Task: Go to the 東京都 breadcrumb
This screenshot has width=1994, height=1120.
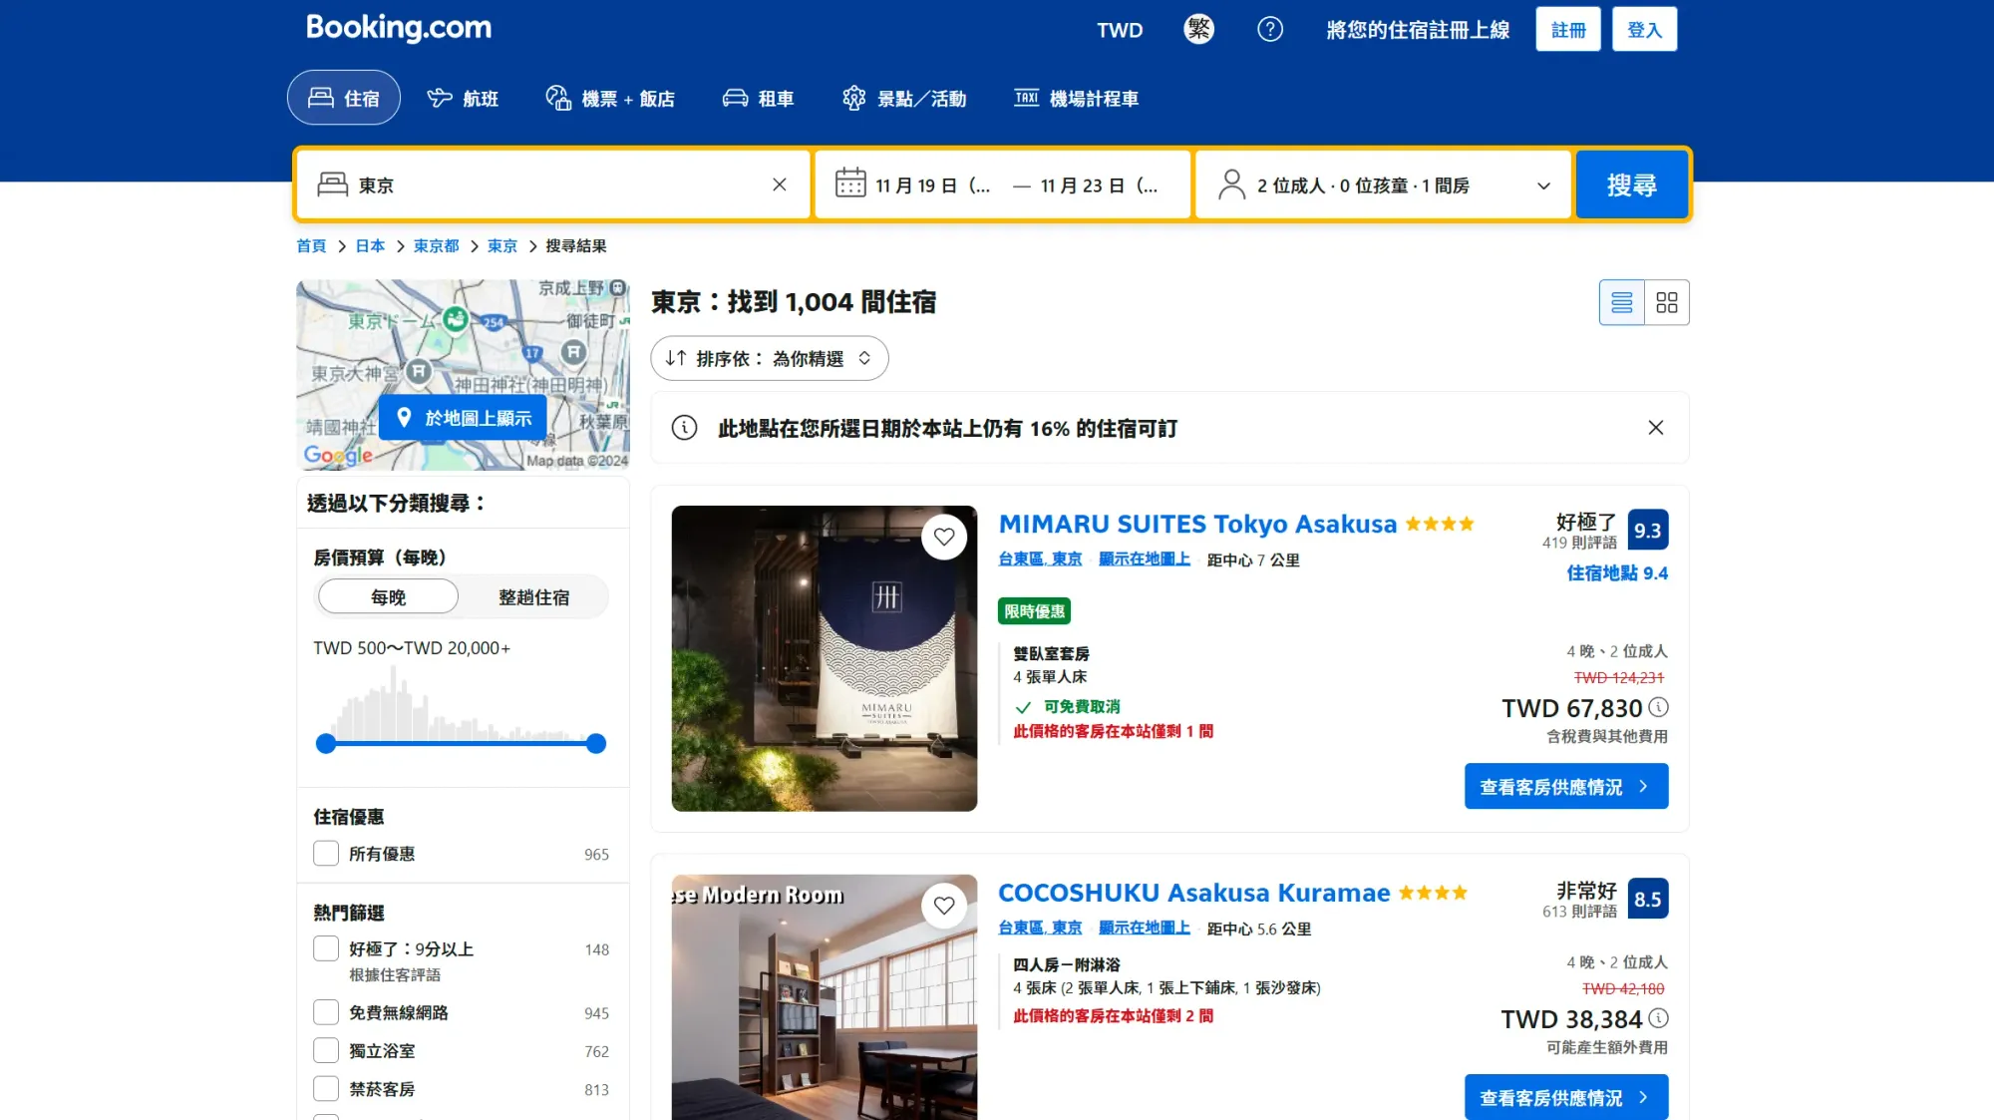Action: click(436, 245)
